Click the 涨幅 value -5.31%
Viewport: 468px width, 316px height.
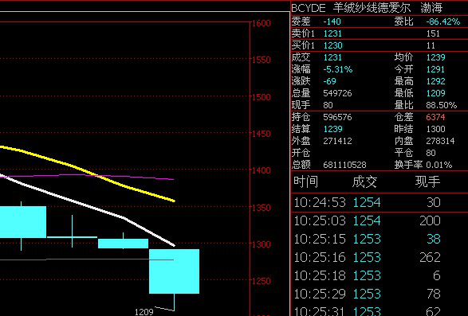(x=338, y=69)
